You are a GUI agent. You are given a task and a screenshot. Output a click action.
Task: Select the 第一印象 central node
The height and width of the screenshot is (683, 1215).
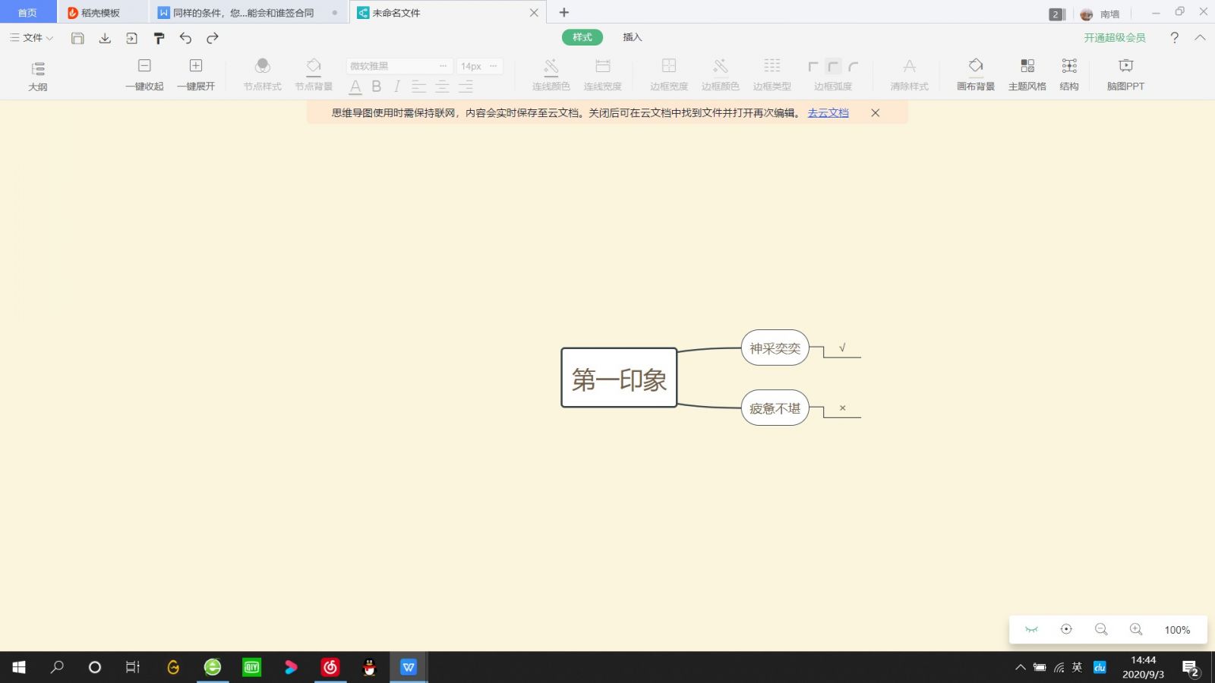tap(619, 378)
